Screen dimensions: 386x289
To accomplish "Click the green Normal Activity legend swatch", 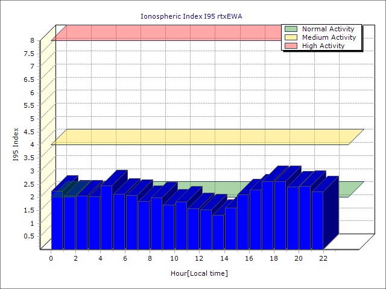I will pyautogui.click(x=291, y=29).
